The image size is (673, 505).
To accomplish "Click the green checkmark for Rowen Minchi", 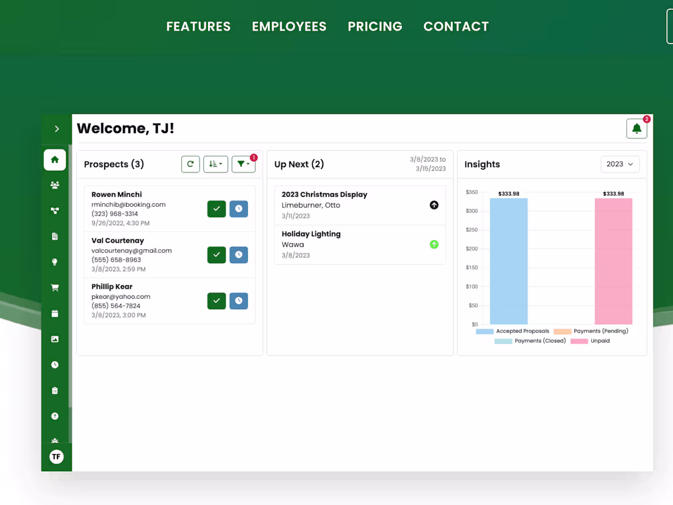I will point(217,209).
